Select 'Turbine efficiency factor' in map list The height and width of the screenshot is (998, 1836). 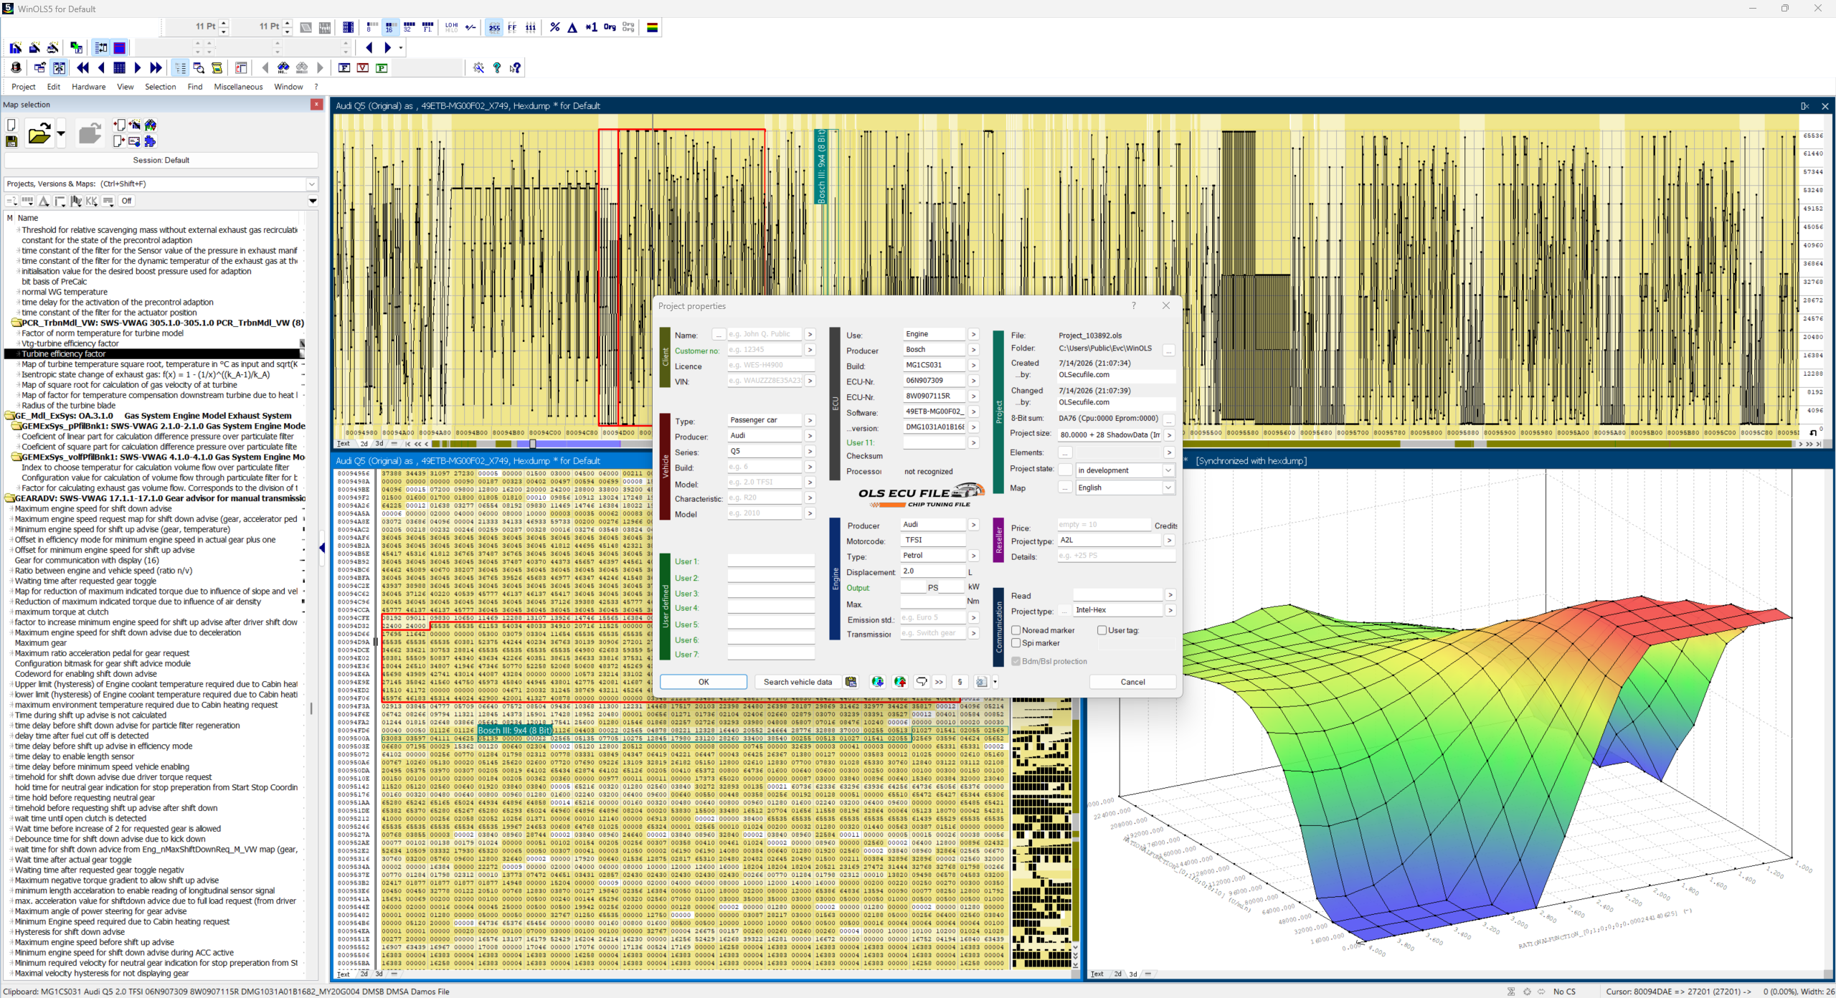(63, 354)
